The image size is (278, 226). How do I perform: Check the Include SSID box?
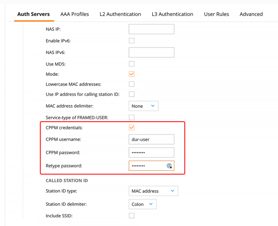(x=131, y=216)
